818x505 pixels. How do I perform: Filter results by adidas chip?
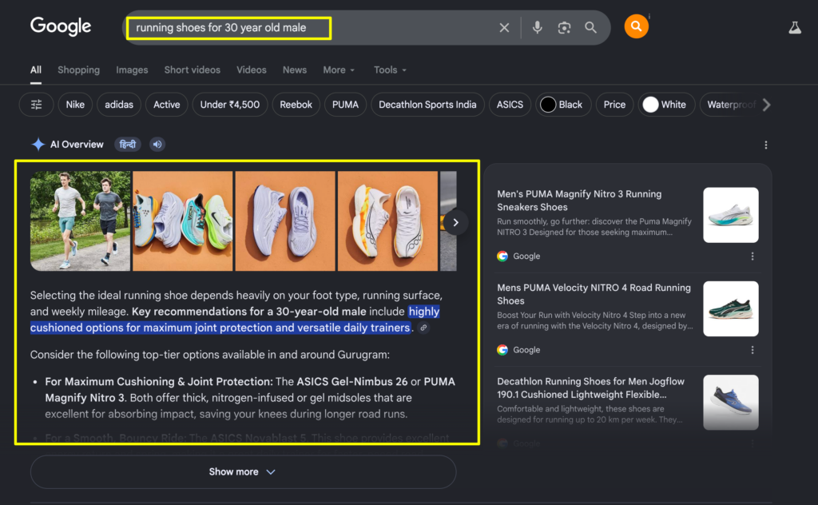119,105
